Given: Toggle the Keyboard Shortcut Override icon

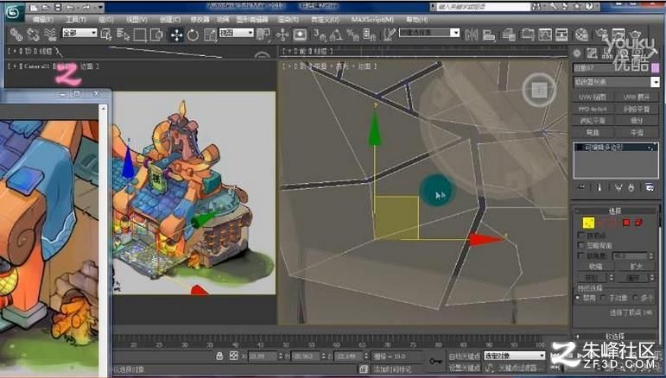Looking at the screenshot, I should [x=300, y=35].
